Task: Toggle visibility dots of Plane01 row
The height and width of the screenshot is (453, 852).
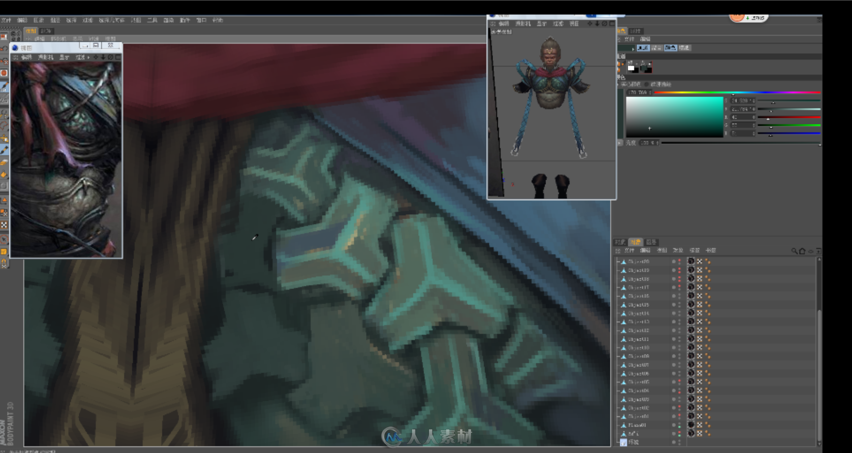Action: 680,424
